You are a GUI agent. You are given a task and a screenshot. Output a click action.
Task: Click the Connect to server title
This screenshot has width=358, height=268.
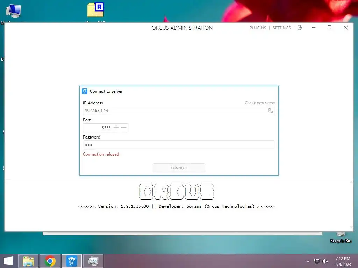click(106, 91)
